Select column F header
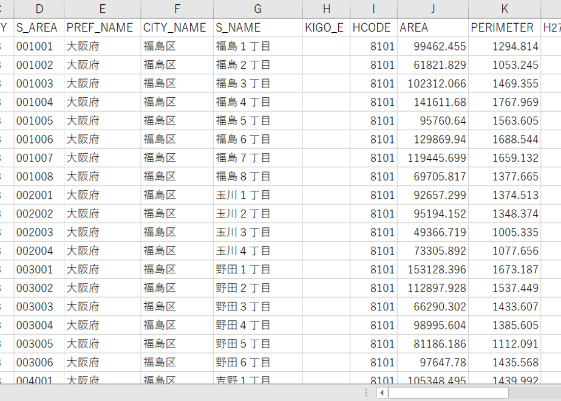Viewport: 561px width, 401px height. [x=177, y=9]
